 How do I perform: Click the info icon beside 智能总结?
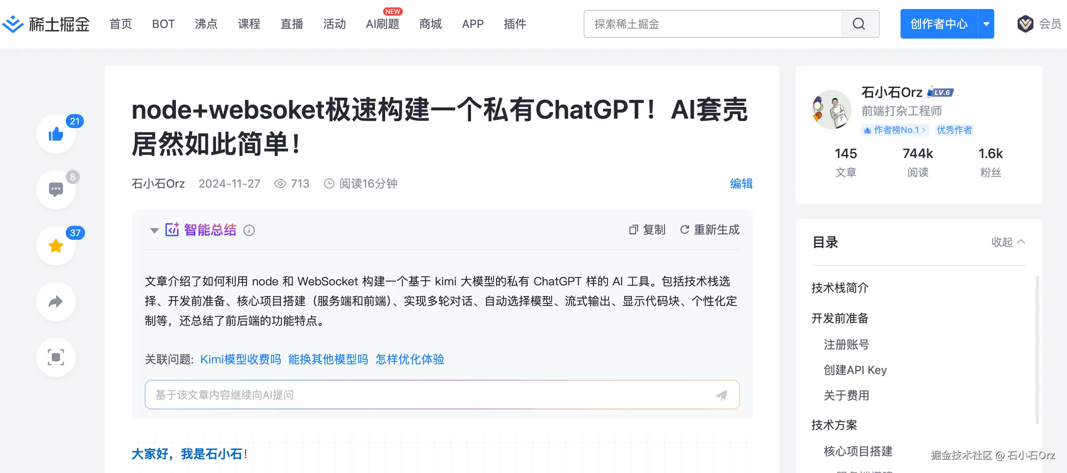click(249, 230)
